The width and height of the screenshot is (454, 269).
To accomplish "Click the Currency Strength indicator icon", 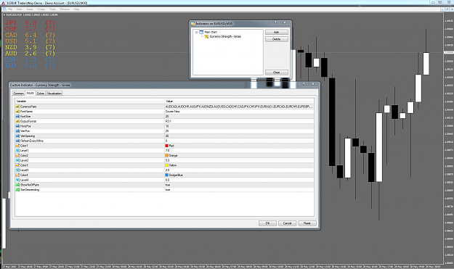I will (x=206, y=37).
